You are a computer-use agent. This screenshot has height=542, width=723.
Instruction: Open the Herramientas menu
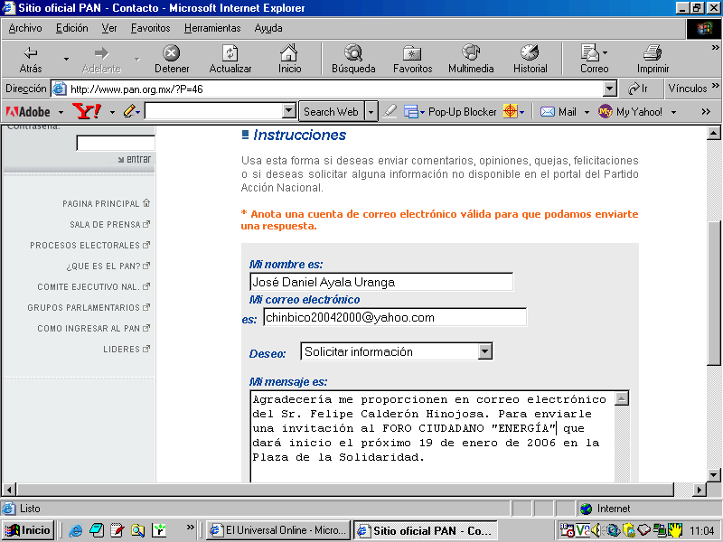[x=212, y=28]
